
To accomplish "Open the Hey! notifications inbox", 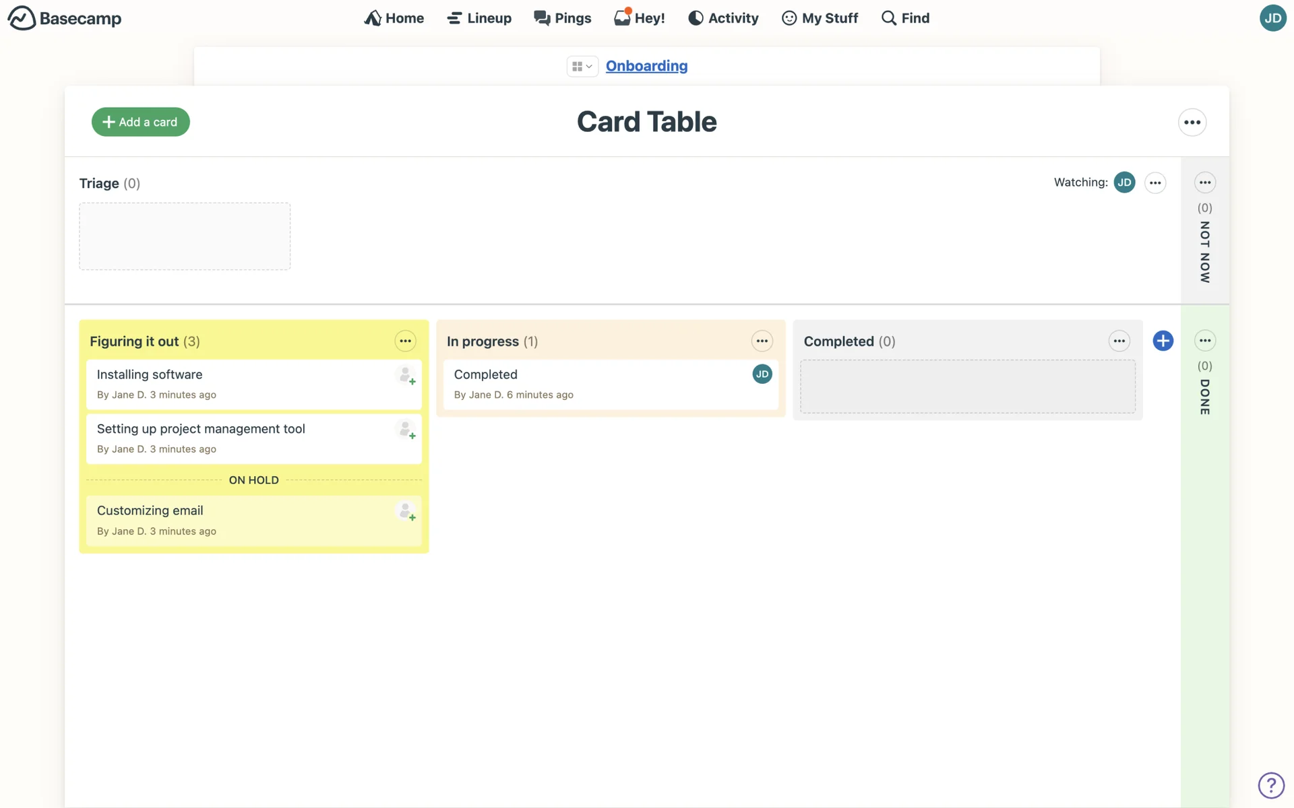I will click(639, 18).
